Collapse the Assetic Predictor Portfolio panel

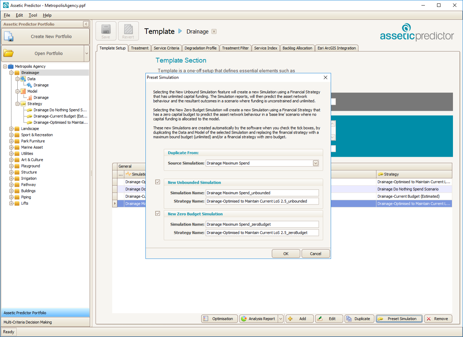[86, 24]
